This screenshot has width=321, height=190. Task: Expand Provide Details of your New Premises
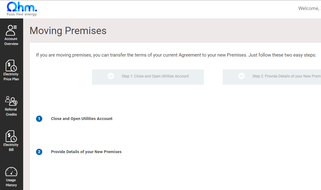[x=86, y=152]
